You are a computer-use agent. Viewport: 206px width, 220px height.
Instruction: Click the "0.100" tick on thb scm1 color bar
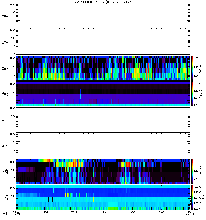(197, 91)
